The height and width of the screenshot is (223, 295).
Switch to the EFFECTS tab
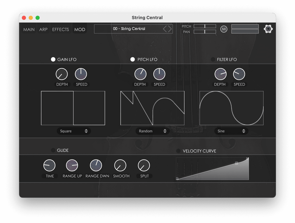[61, 30]
